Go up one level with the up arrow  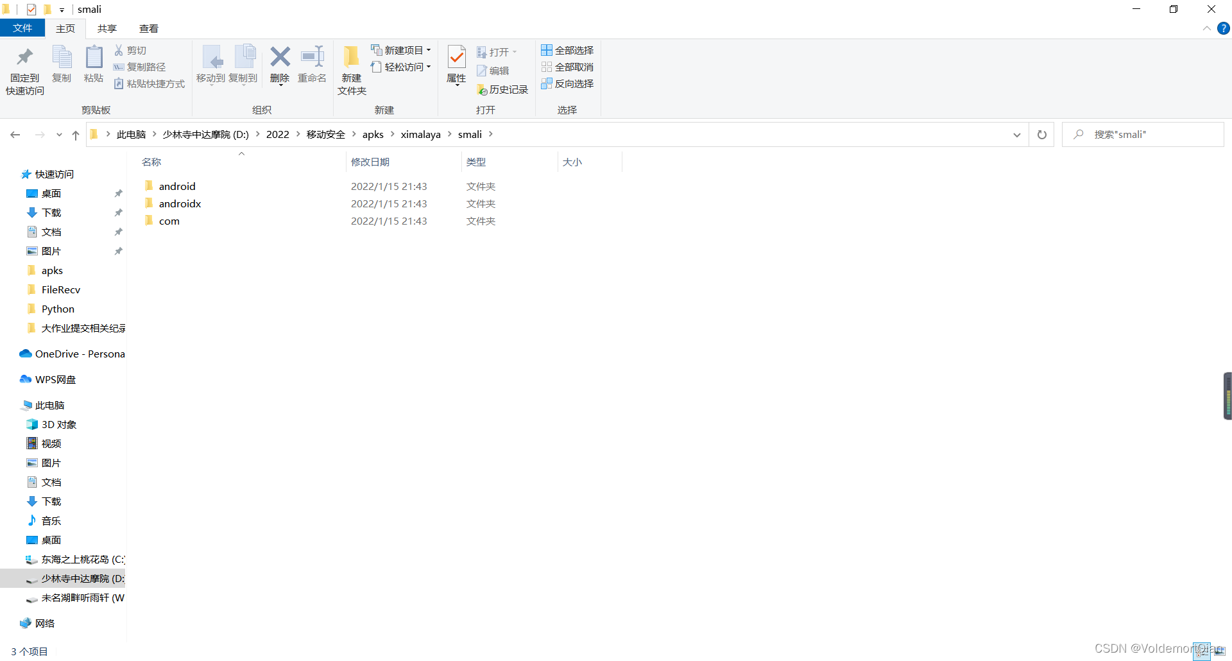pos(76,135)
